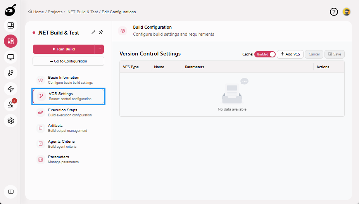Open the user avatar menu
Viewport: 359px width, 204px height.
tap(347, 12)
